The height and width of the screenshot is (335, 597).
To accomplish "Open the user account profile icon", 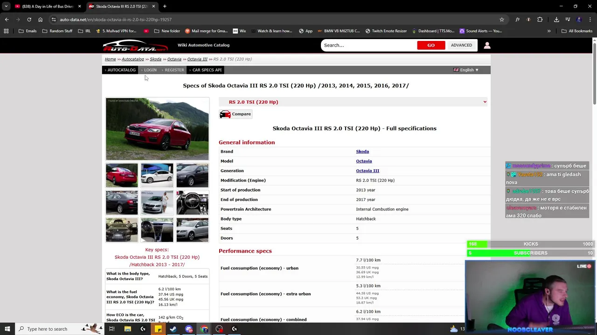I will click(487, 45).
